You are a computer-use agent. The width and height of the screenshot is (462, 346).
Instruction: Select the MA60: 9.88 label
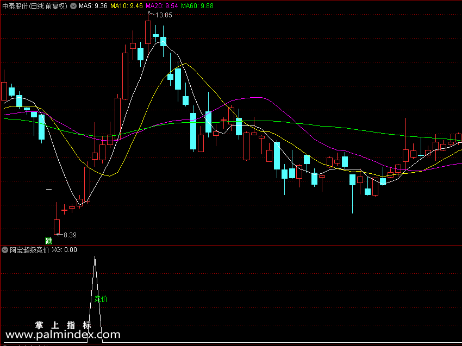pos(197,6)
